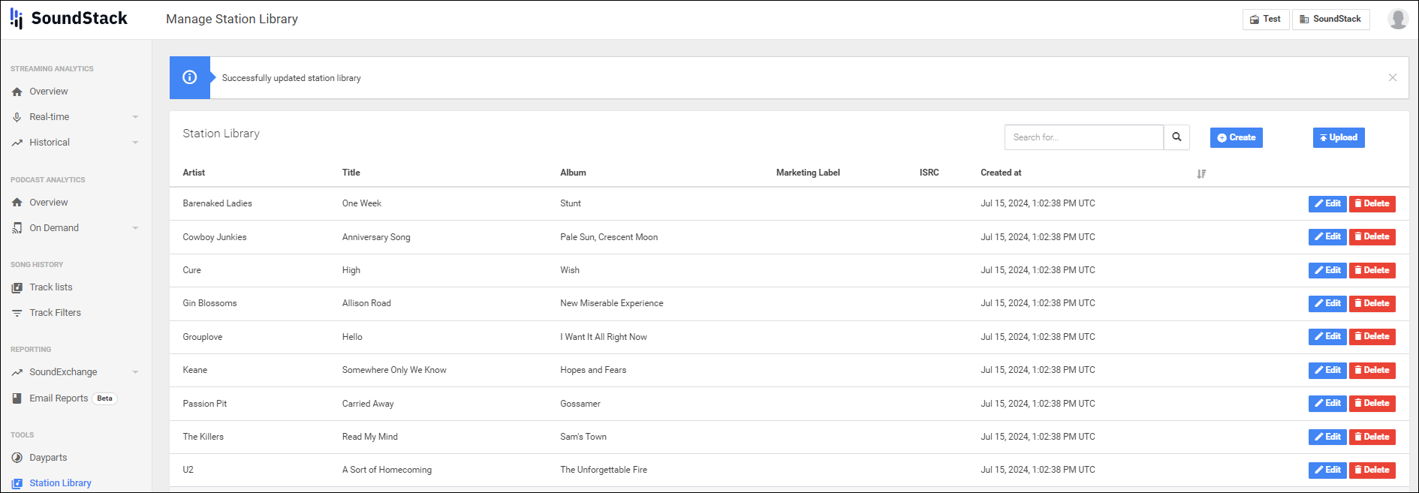
Task: Click the Dayparts clock icon
Action: (x=17, y=458)
